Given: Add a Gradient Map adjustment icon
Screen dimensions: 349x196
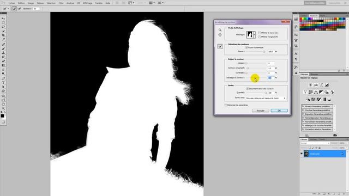Looking at the screenshot, I should [324, 99].
